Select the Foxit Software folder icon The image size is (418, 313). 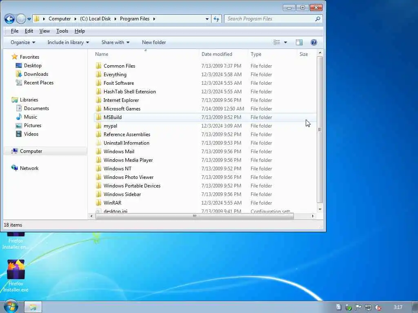[x=98, y=83]
